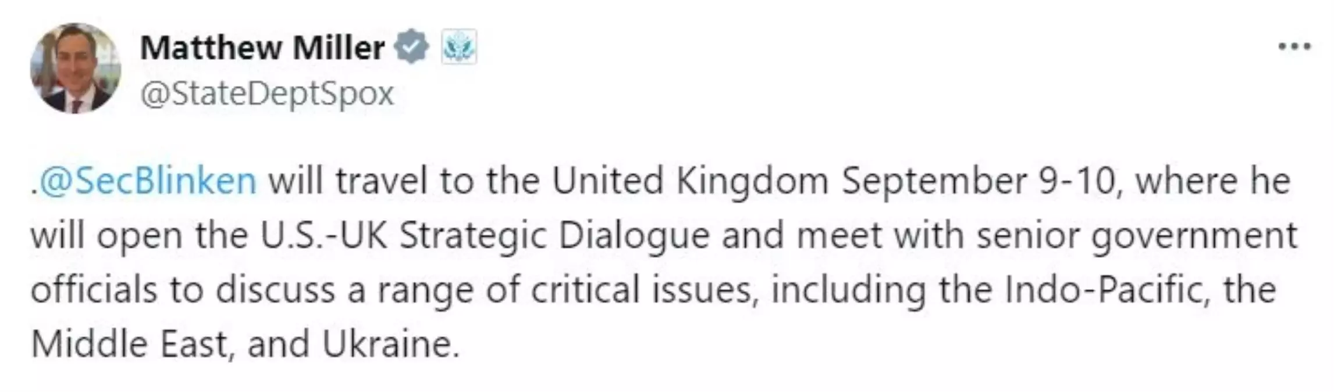Click the "U.S.-UK" text in the tweet

click(324, 235)
